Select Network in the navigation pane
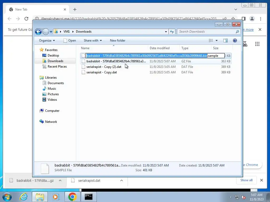Image resolution: width=270 pixels, height=202 pixels. pos(51,122)
